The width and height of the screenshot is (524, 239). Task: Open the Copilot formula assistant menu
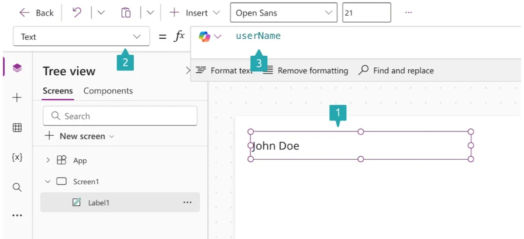[x=210, y=37]
